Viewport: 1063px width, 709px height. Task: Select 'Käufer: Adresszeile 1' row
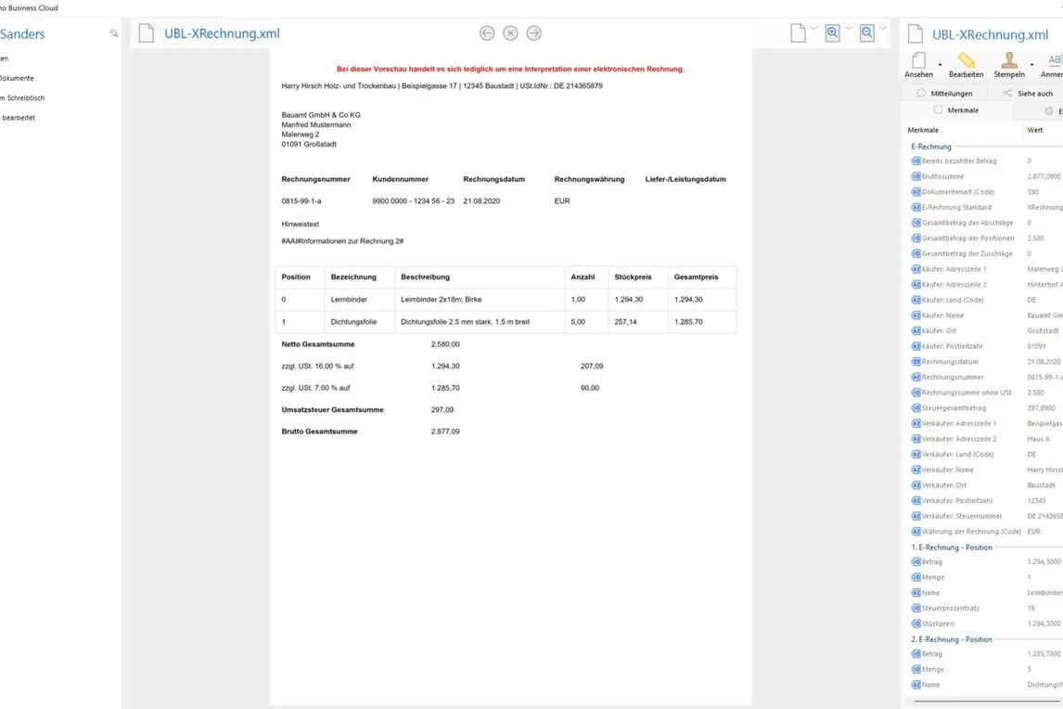(986, 269)
